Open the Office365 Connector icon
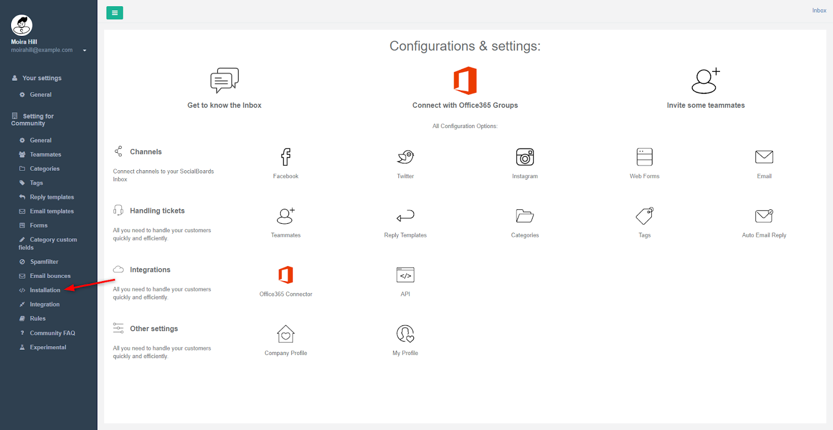Viewport: 833px width, 430px height. (286, 275)
